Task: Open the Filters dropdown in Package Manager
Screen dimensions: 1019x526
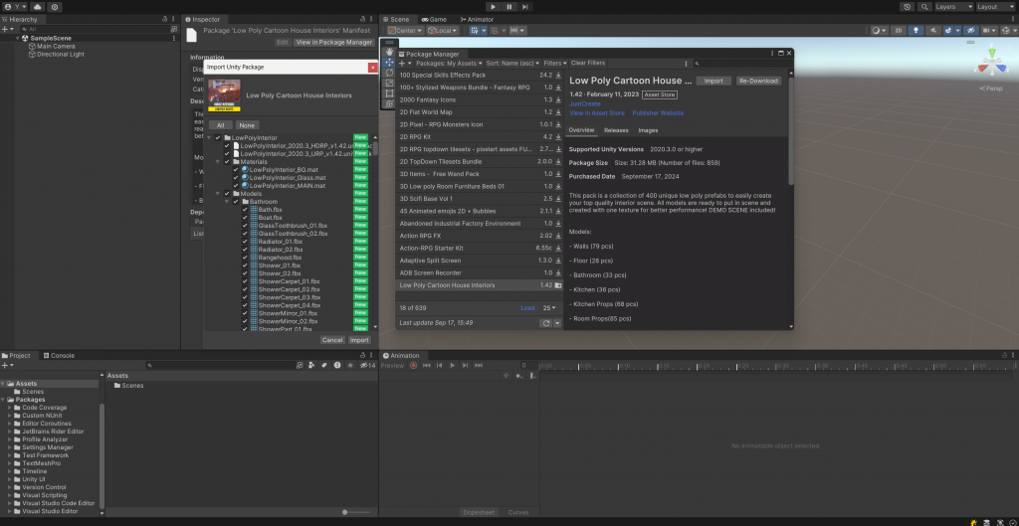Action: click(555, 64)
